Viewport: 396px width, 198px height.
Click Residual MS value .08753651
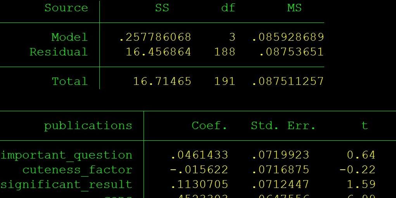[291, 52]
